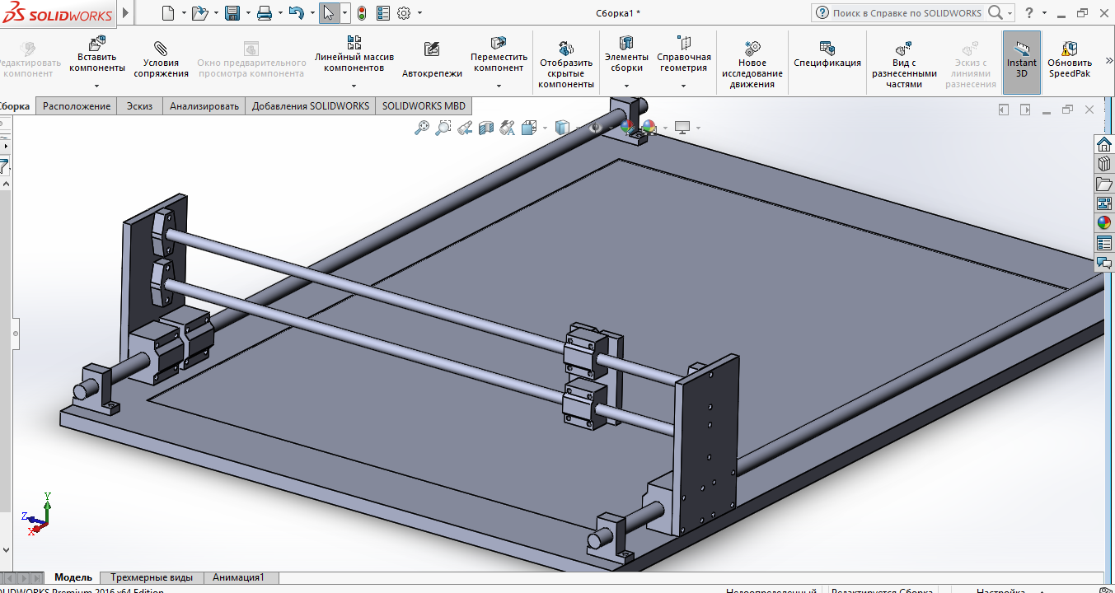1115x593 pixels.
Task: Create a new document with the blank-page icon
Action: click(x=168, y=12)
